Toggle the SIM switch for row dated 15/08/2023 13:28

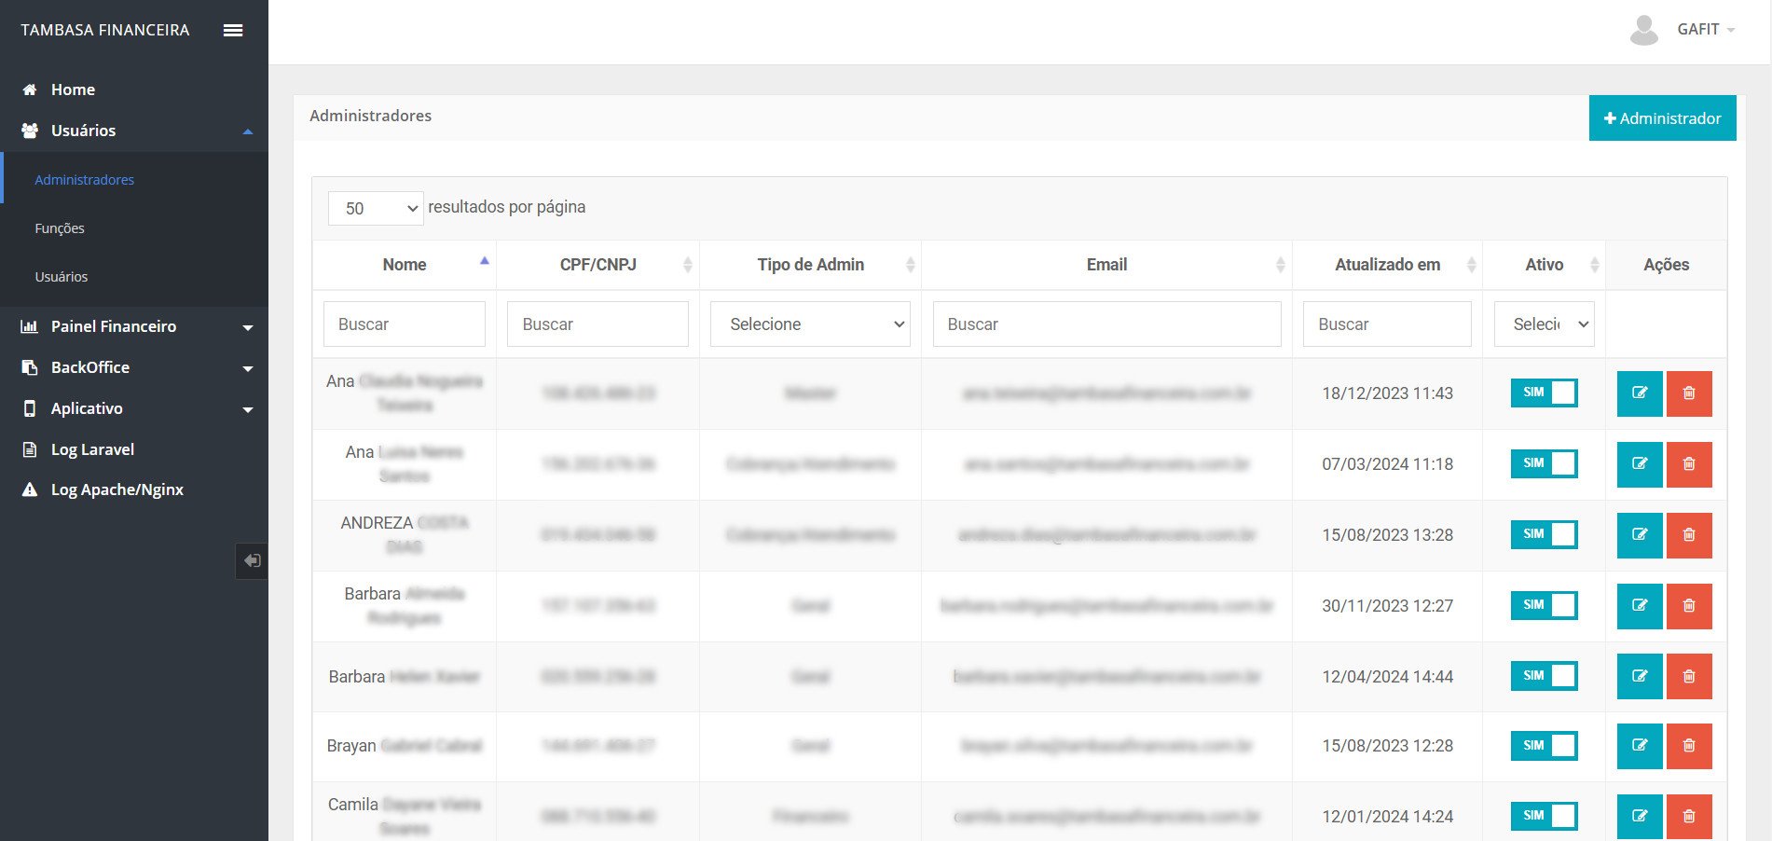pos(1544,534)
